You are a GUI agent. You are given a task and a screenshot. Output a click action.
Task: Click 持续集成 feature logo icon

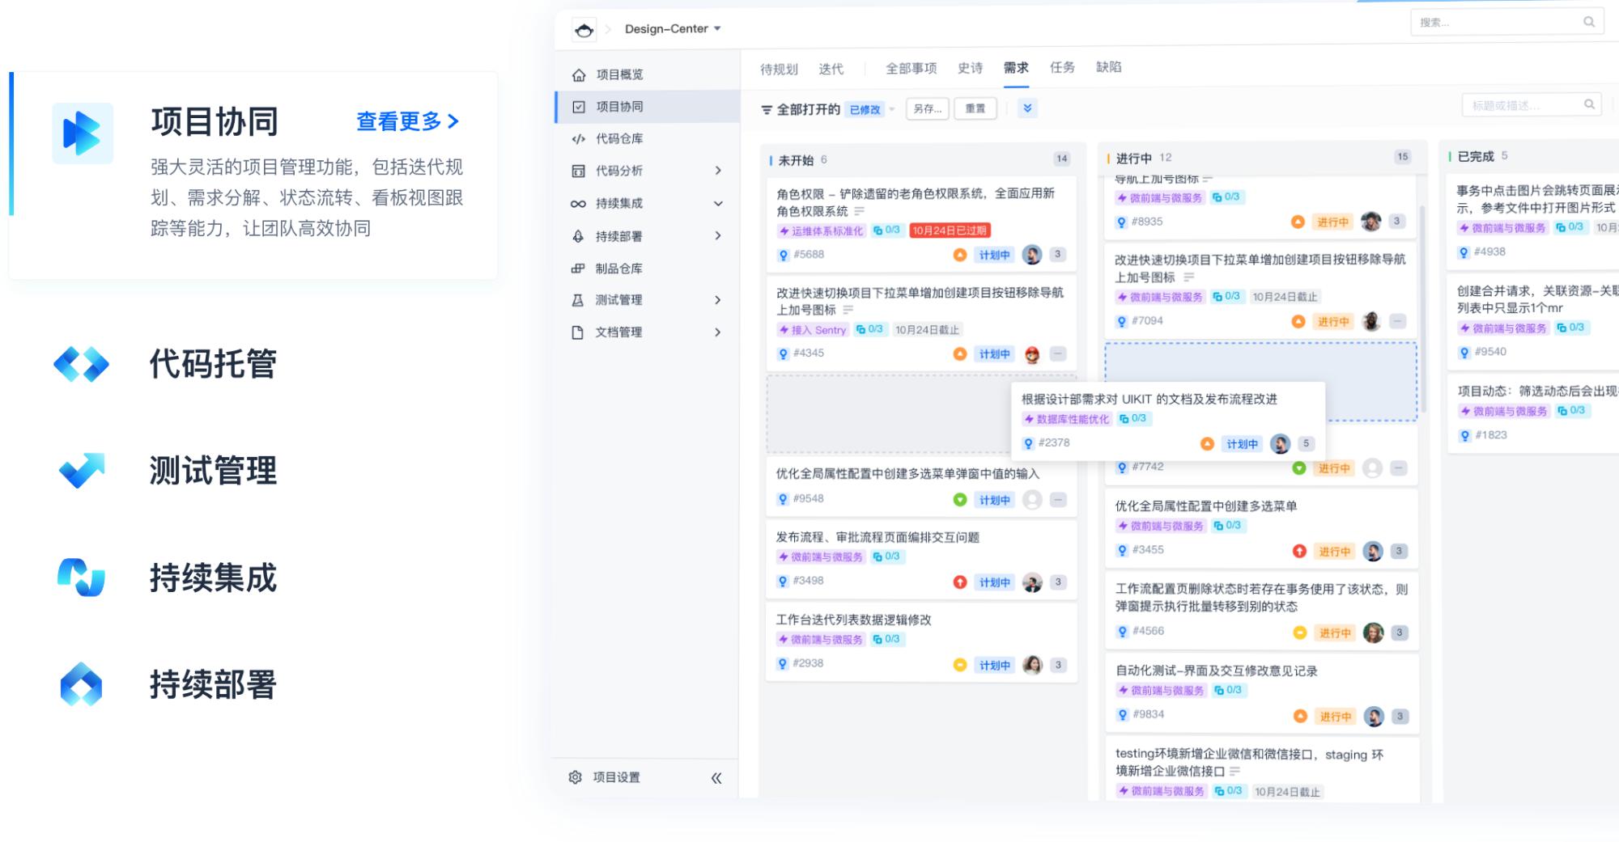pos(81,578)
